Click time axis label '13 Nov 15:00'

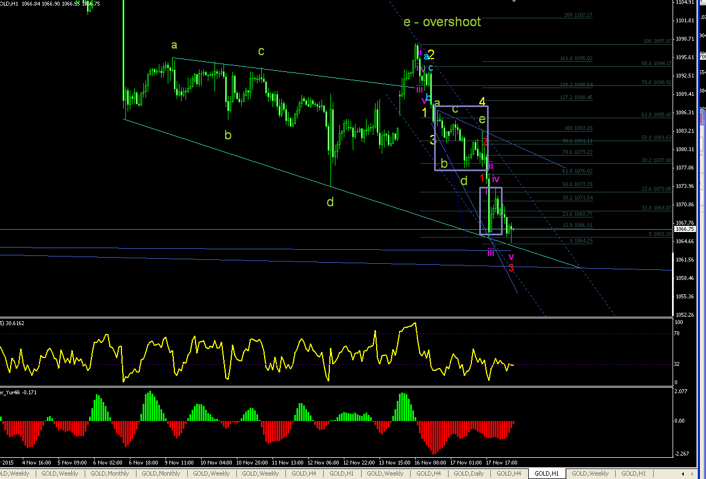point(395,462)
